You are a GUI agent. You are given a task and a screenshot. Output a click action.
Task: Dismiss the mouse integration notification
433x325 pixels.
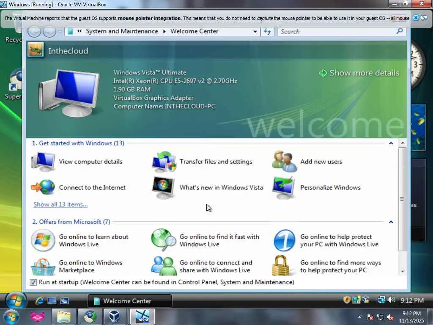pyautogui.click(x=416, y=18)
